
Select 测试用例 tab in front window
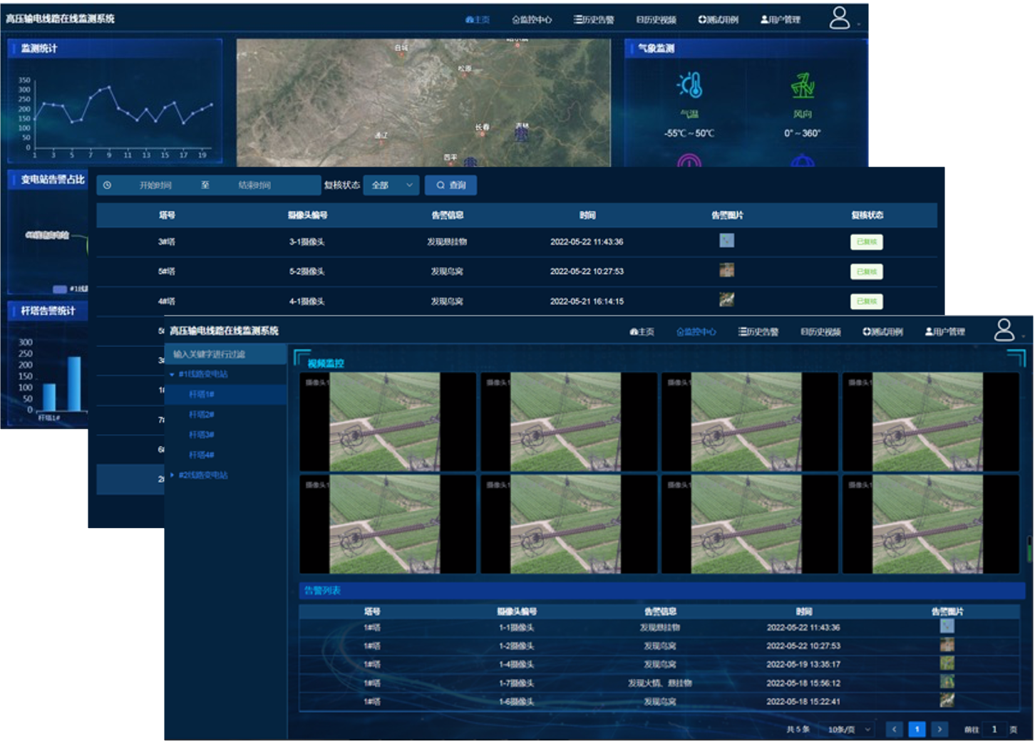(882, 332)
